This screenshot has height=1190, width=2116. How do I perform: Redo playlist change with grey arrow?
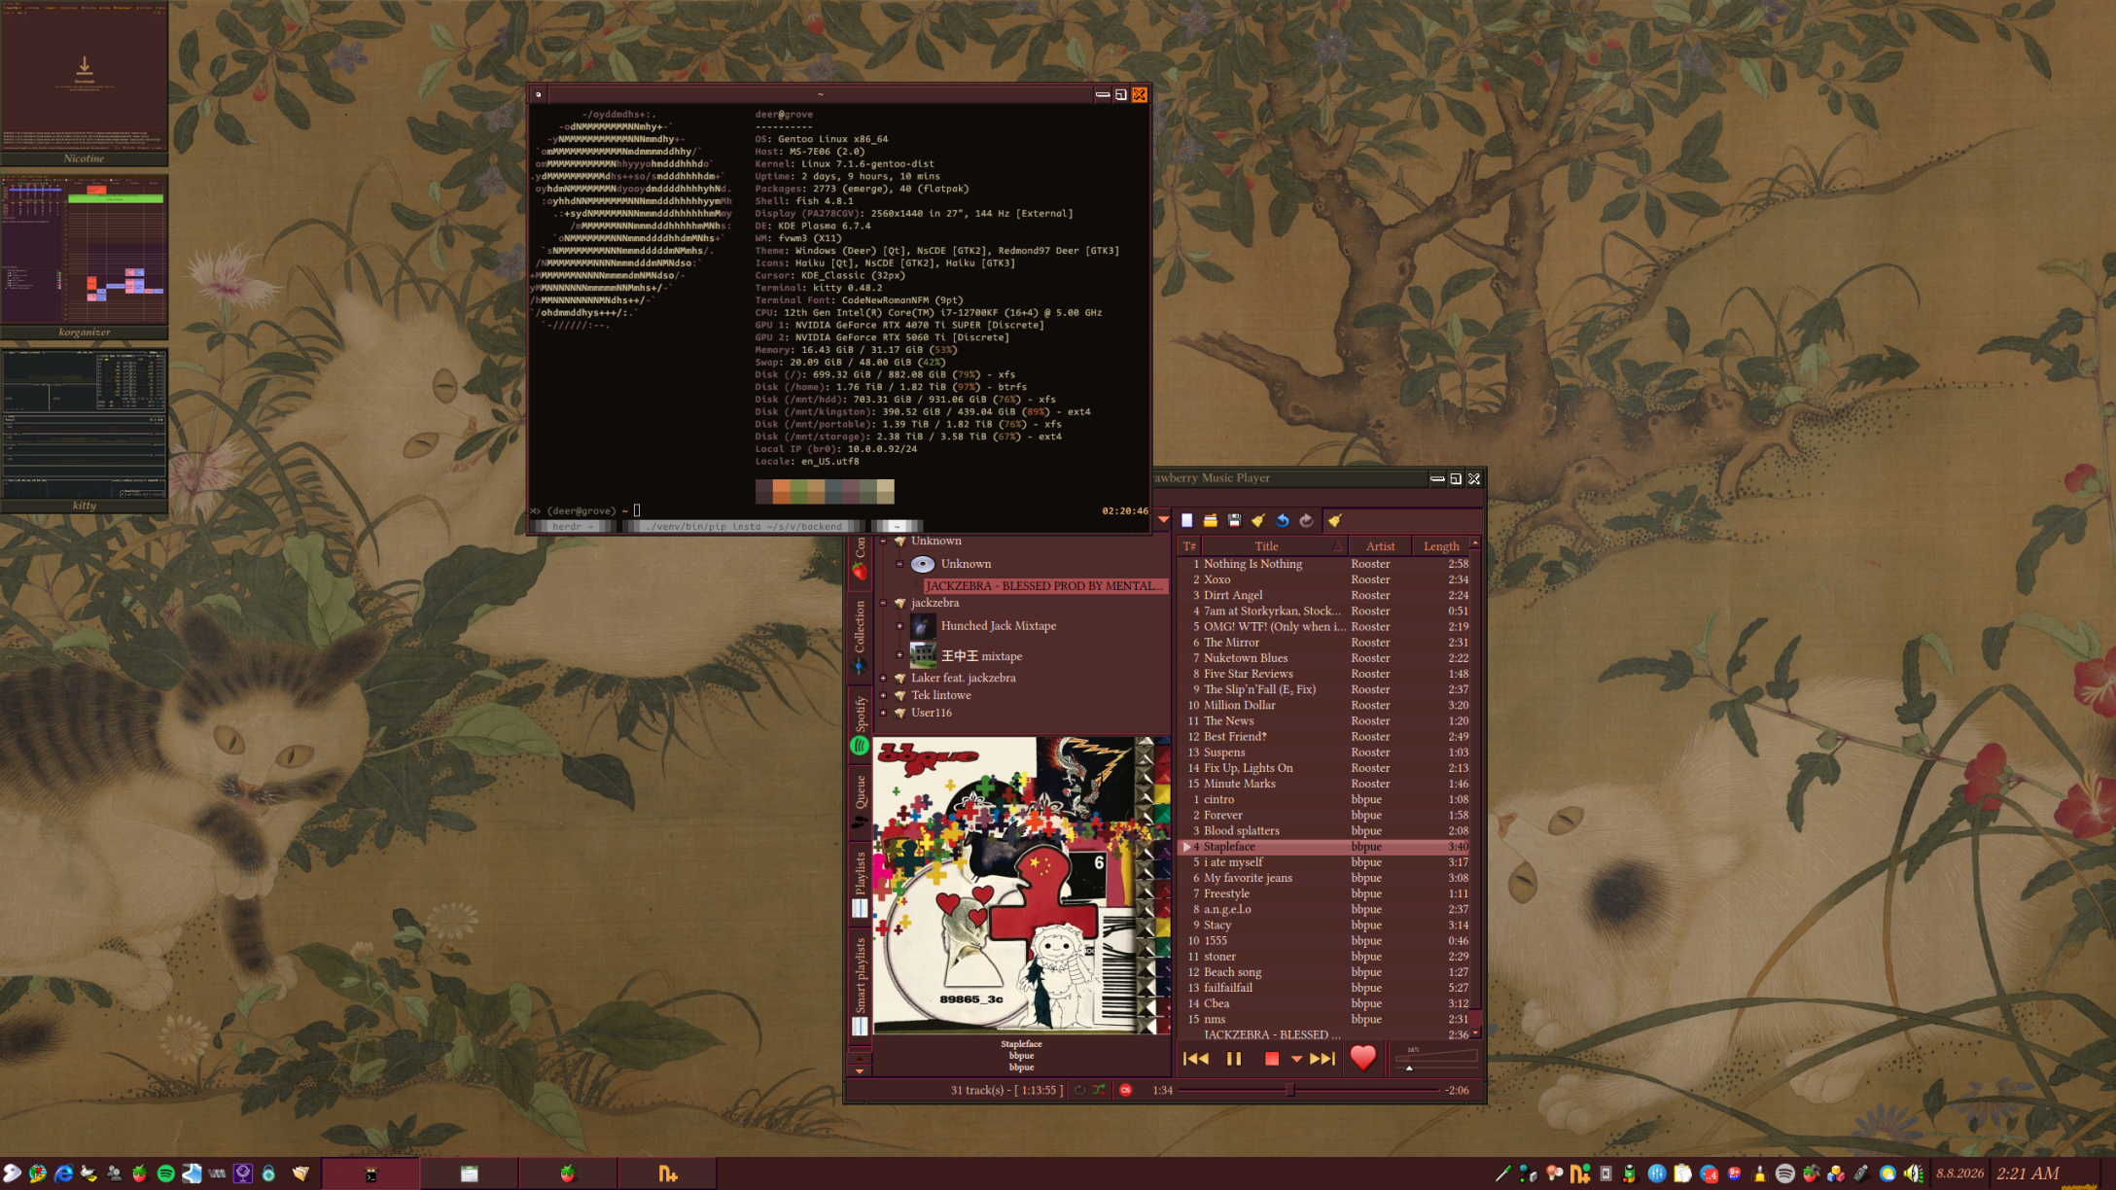click(x=1306, y=521)
